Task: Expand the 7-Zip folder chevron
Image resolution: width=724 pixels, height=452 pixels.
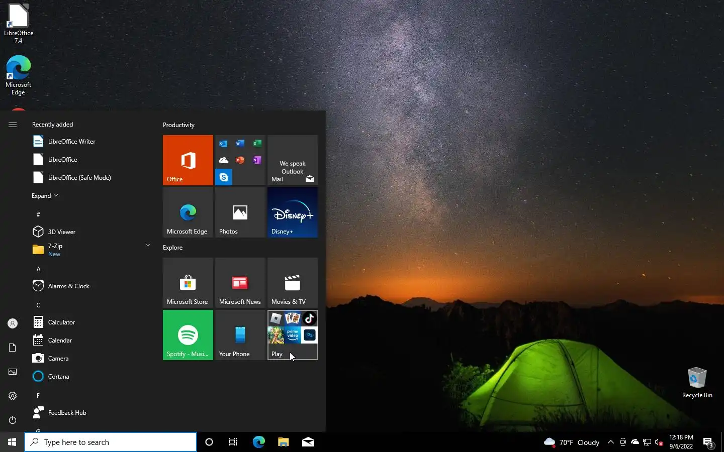Action: (x=147, y=245)
